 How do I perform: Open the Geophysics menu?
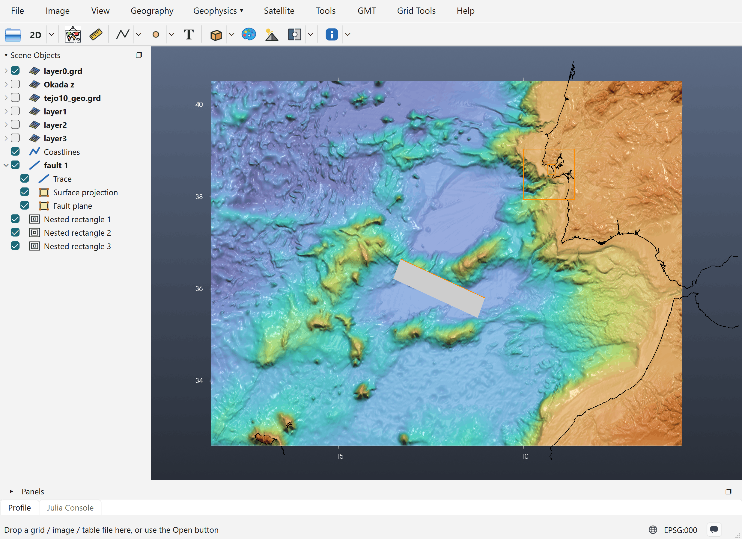pos(218,11)
